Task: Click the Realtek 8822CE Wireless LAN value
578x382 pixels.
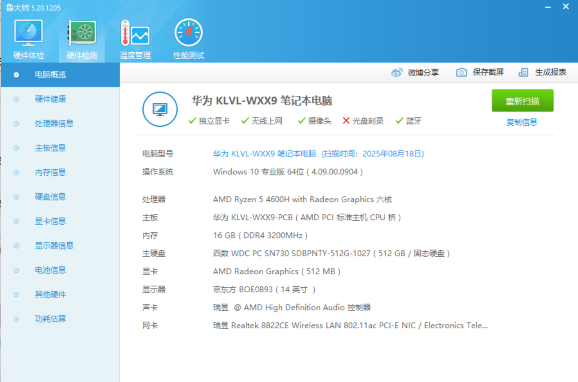Action: [x=350, y=325]
